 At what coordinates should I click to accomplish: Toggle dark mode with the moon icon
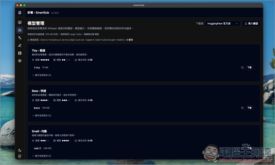pos(20,150)
